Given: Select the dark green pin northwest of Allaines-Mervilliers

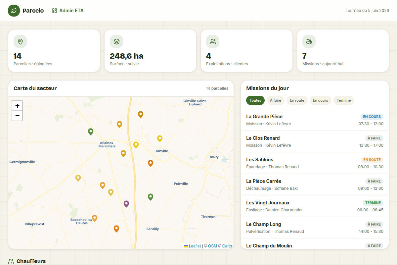Looking at the screenshot, I should pos(91,132).
